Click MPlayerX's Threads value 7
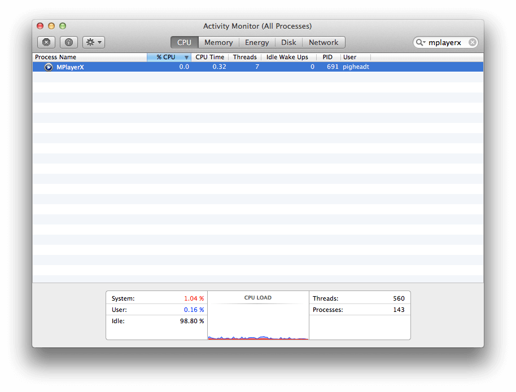Screen dimensions: 516x392 coord(257,67)
